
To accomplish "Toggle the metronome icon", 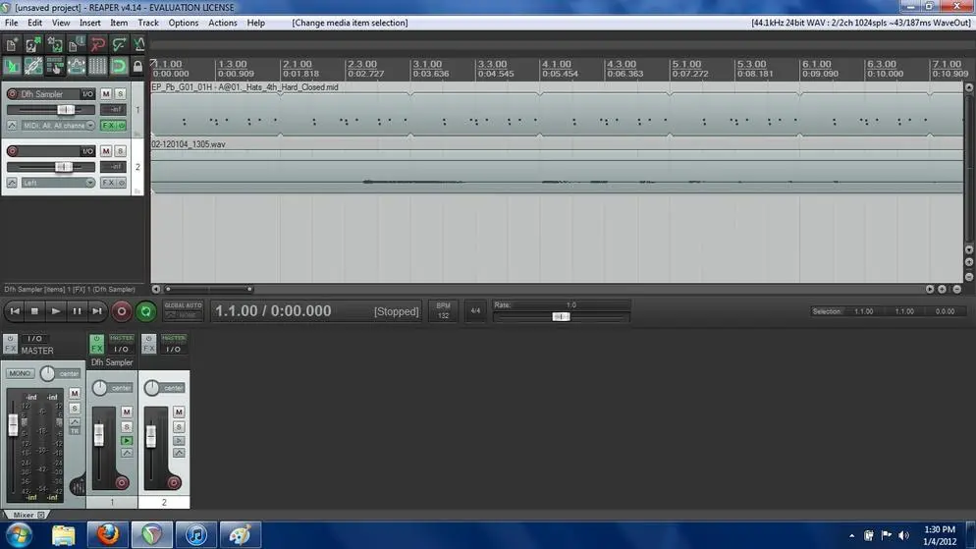I will [x=138, y=44].
